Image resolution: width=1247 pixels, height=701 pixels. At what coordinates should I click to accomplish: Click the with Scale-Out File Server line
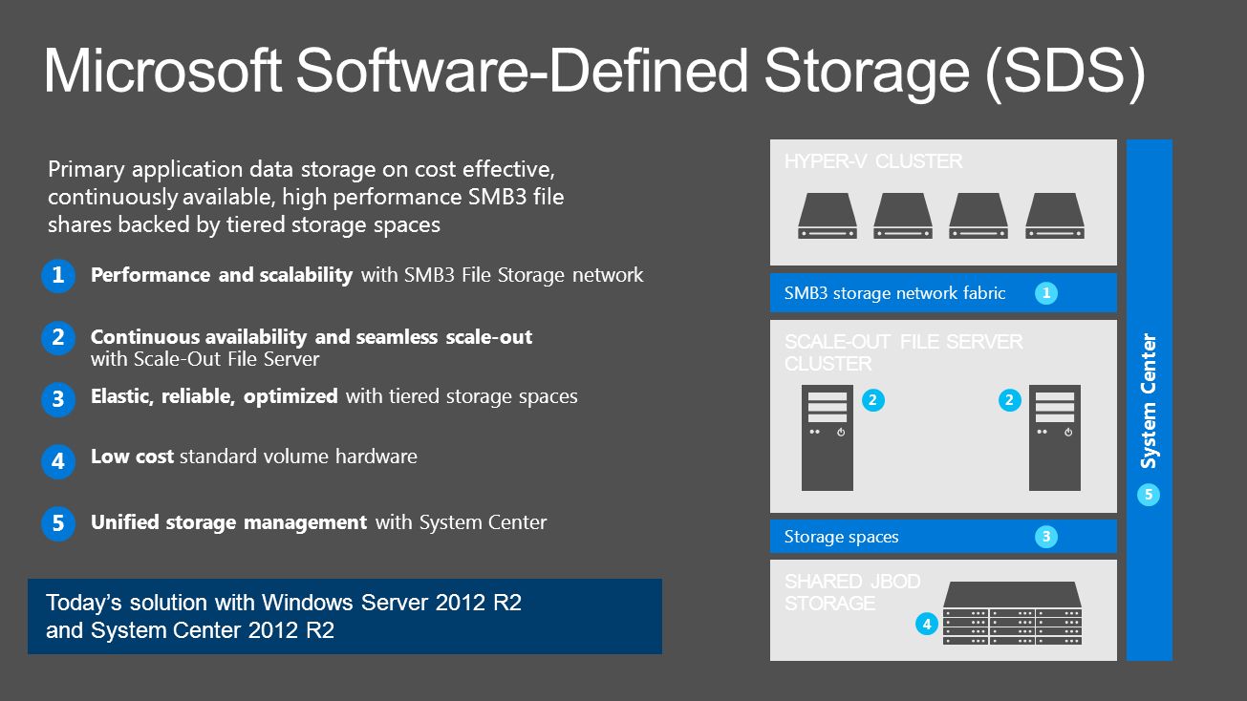204,359
